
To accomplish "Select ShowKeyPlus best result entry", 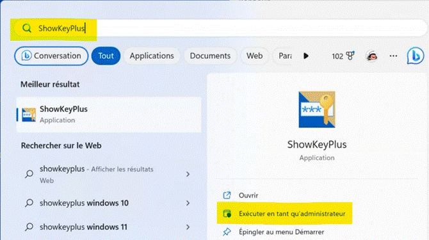I will 109,115.
